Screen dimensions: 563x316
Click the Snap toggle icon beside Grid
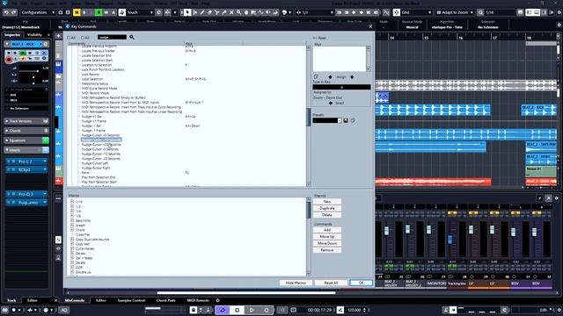click(397, 12)
